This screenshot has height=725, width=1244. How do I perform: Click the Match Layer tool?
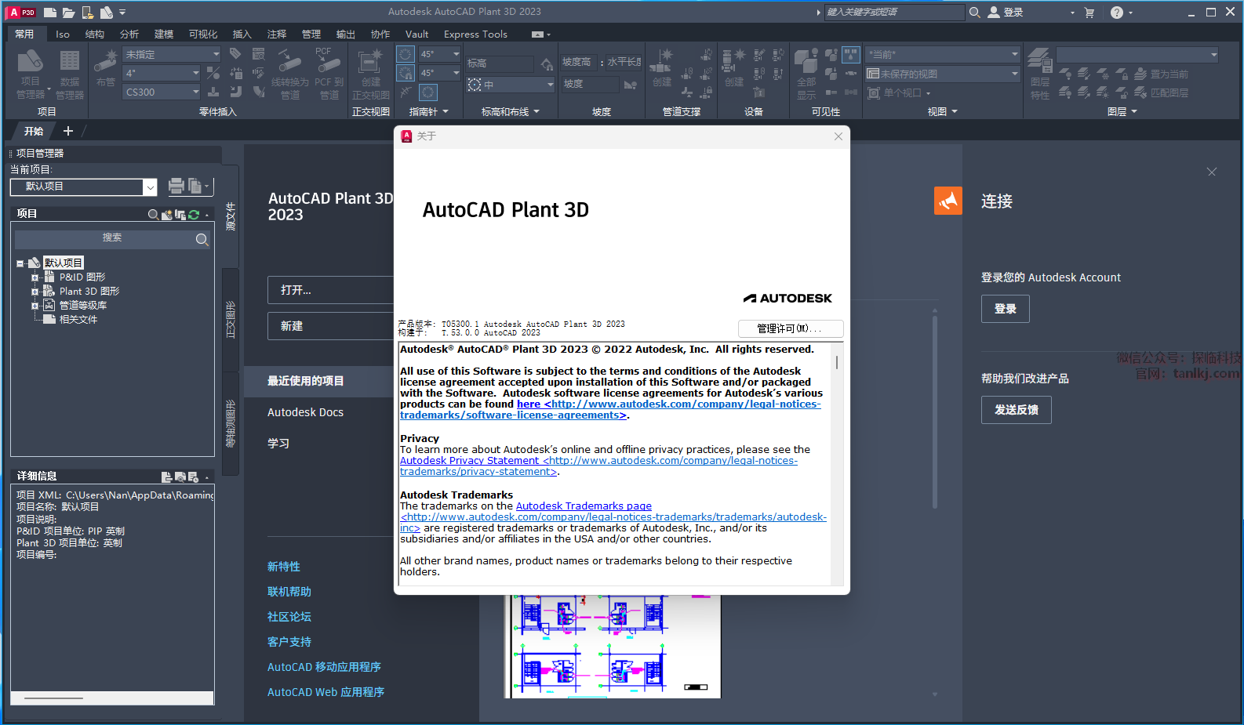tap(1161, 92)
